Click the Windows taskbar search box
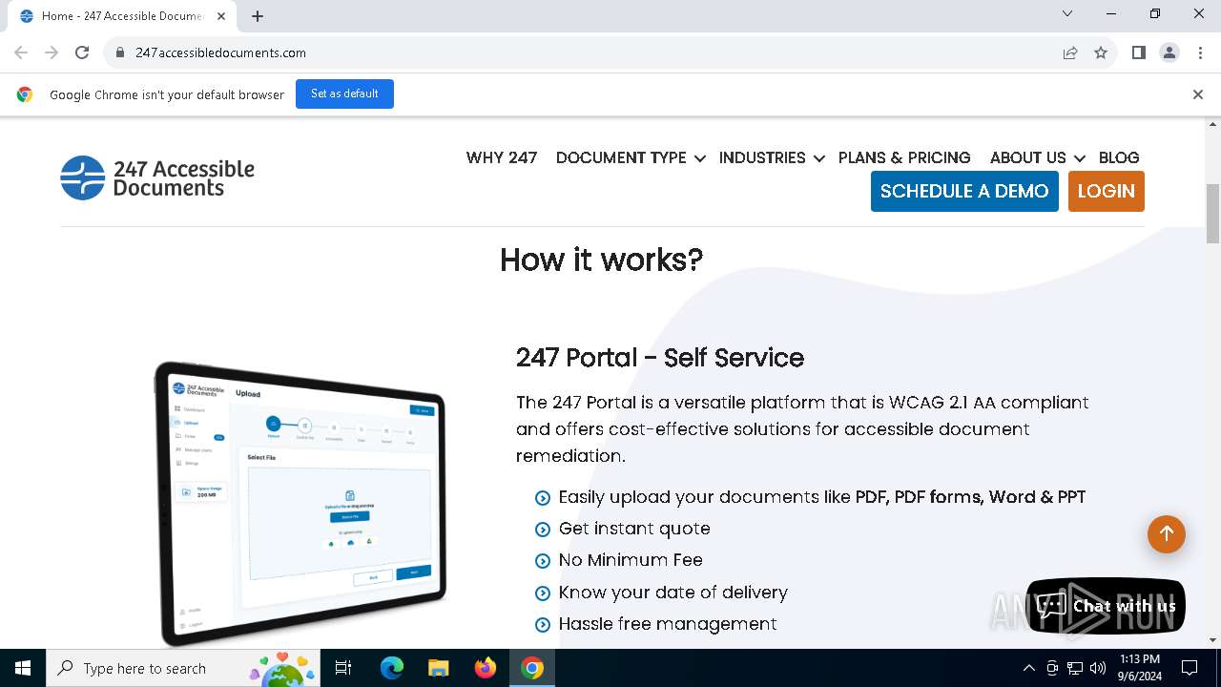1221x687 pixels. tap(184, 668)
